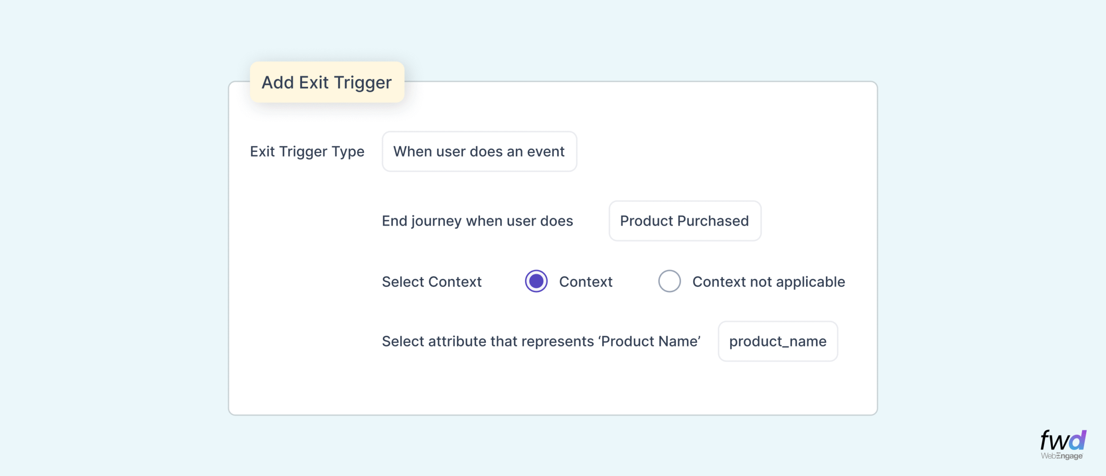Click the "Exit Trigger Type" label

[x=307, y=151]
